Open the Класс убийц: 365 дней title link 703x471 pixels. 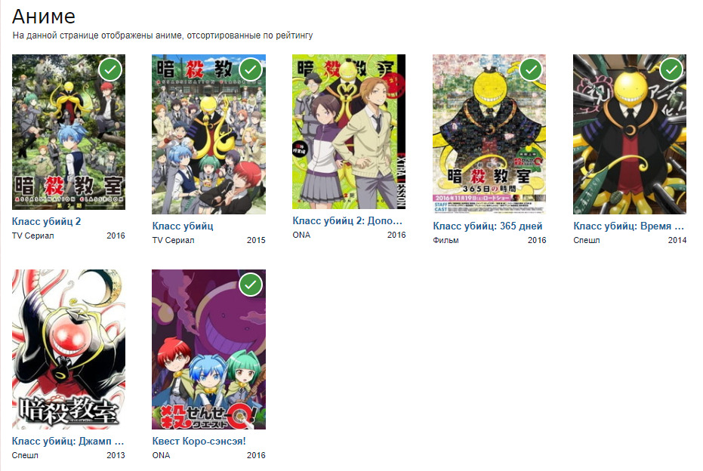pos(487,226)
